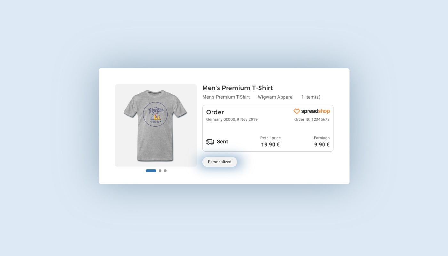
Task: Click the Personalized chip
Action: [x=220, y=162]
